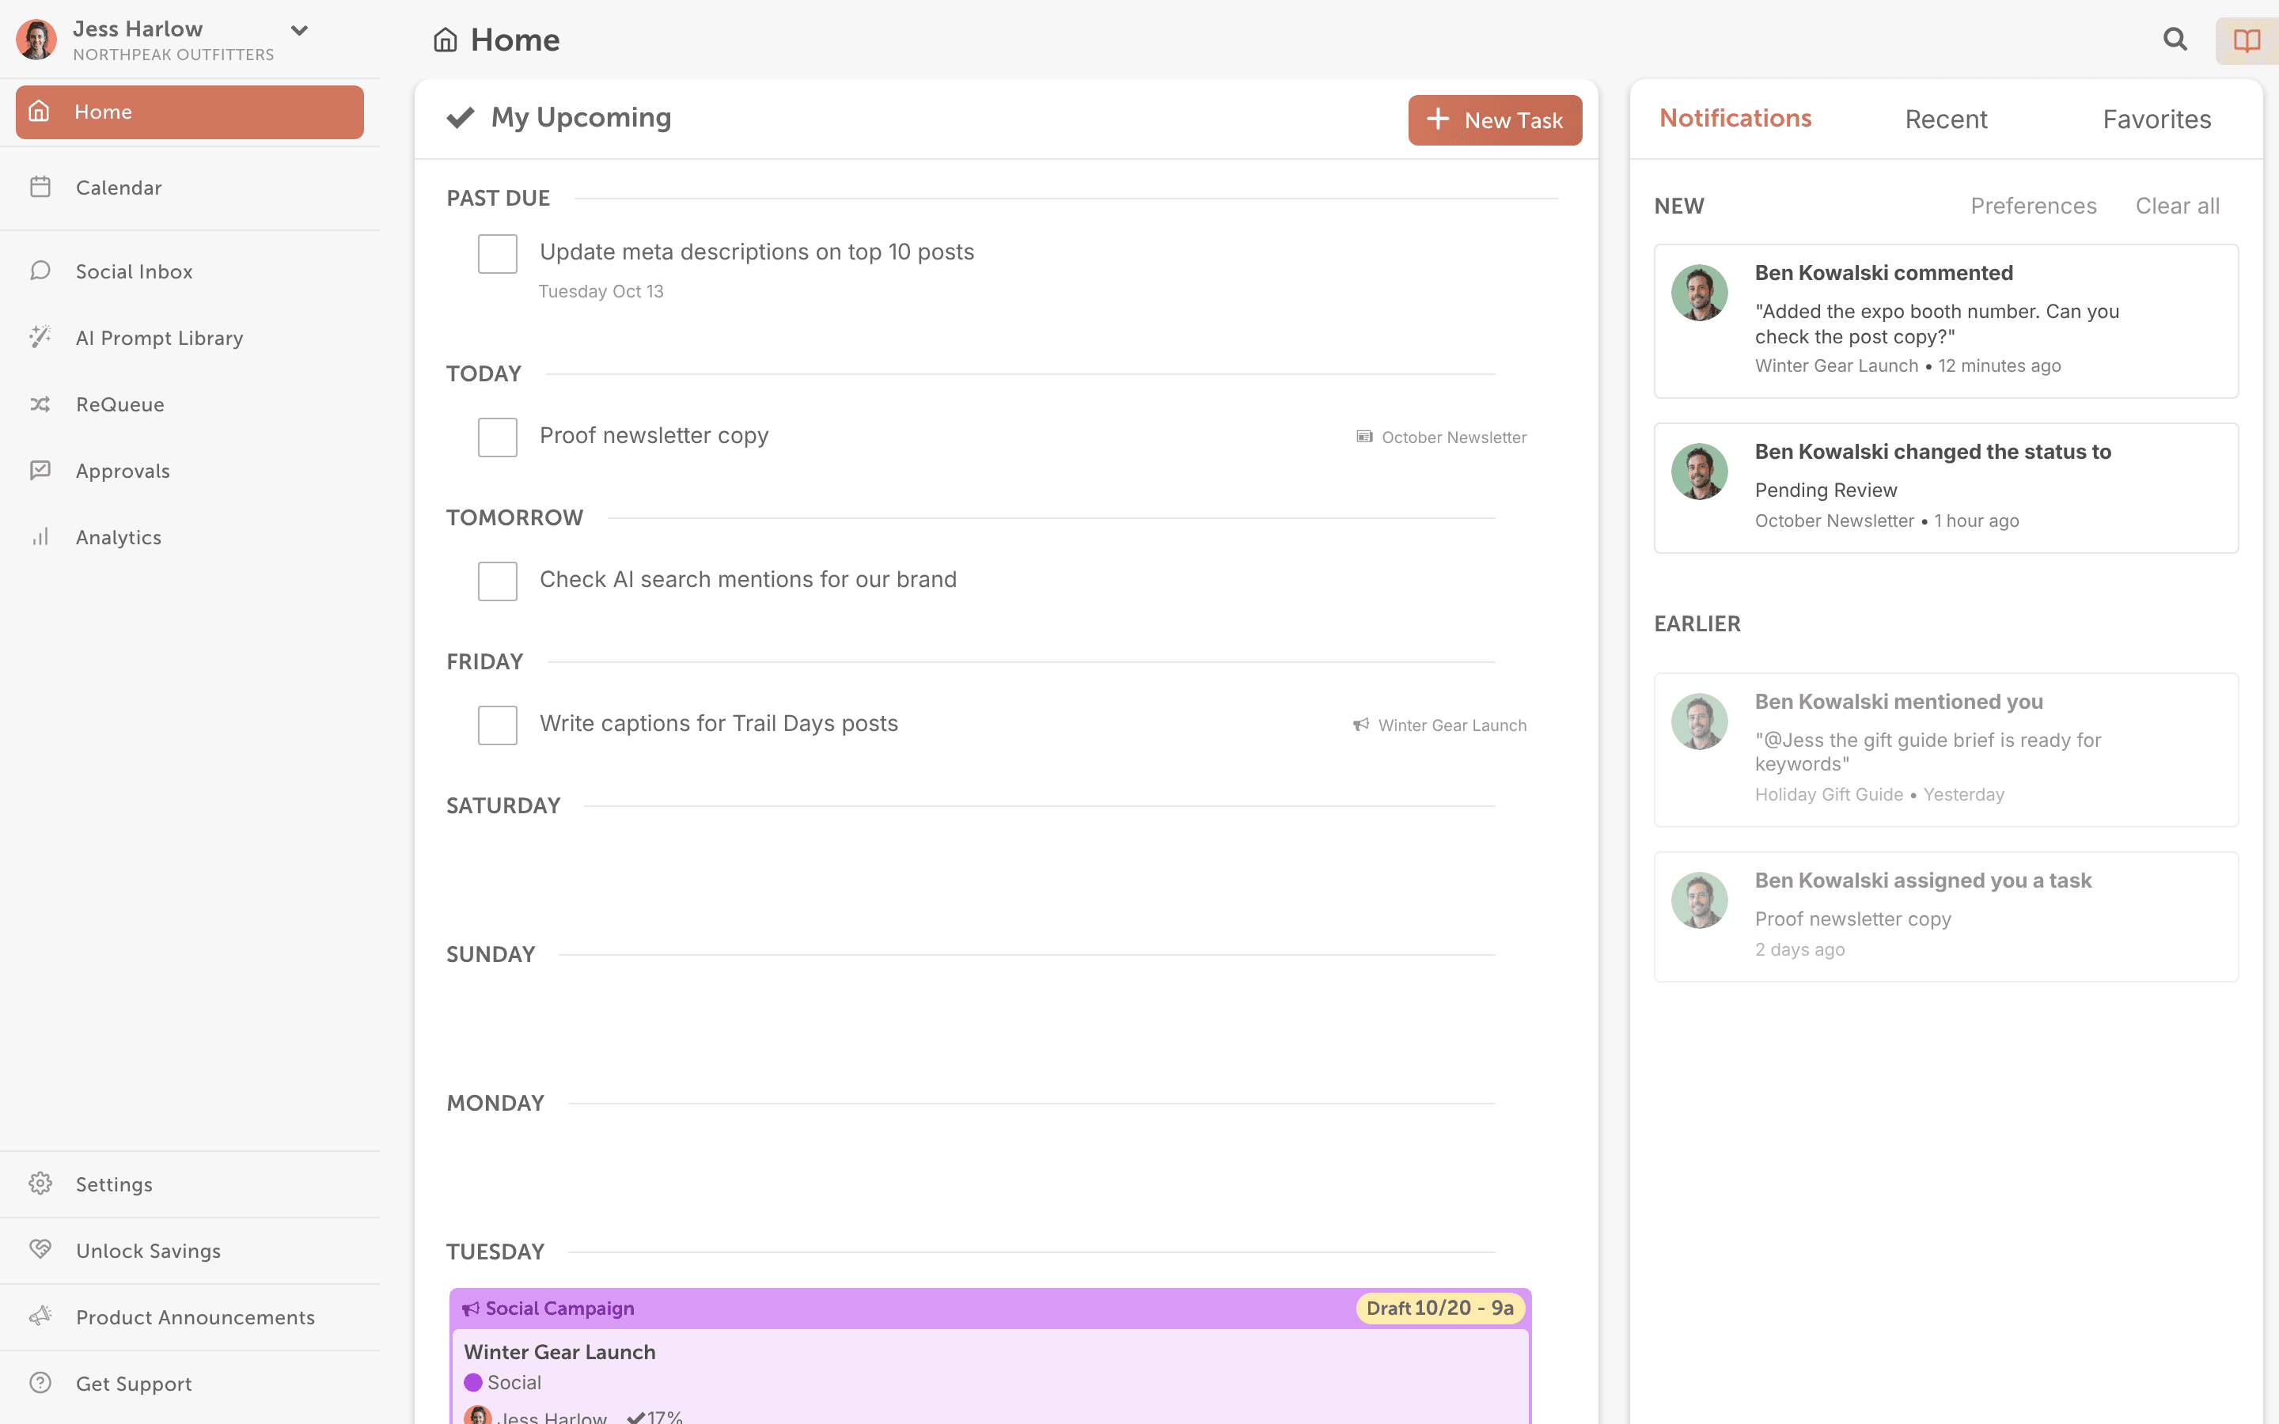Click 'Proof newsletter copy' in assigned notification
2279x1424 pixels.
(x=1852, y=918)
